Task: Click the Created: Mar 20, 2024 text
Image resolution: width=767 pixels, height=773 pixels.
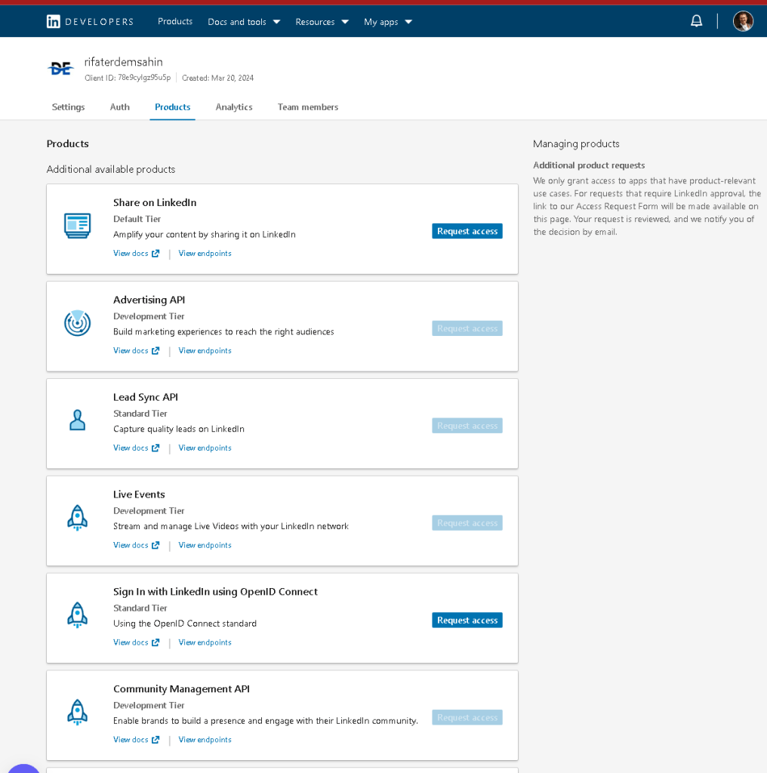Action: point(218,78)
